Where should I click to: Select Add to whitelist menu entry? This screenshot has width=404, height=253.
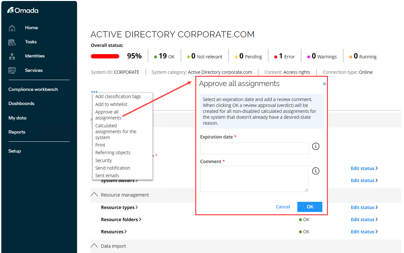click(x=111, y=104)
